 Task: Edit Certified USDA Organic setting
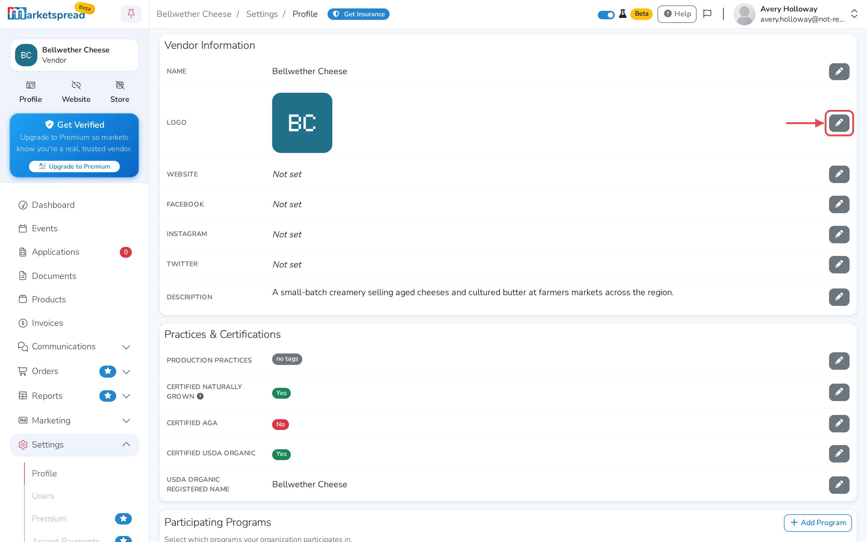tap(839, 453)
